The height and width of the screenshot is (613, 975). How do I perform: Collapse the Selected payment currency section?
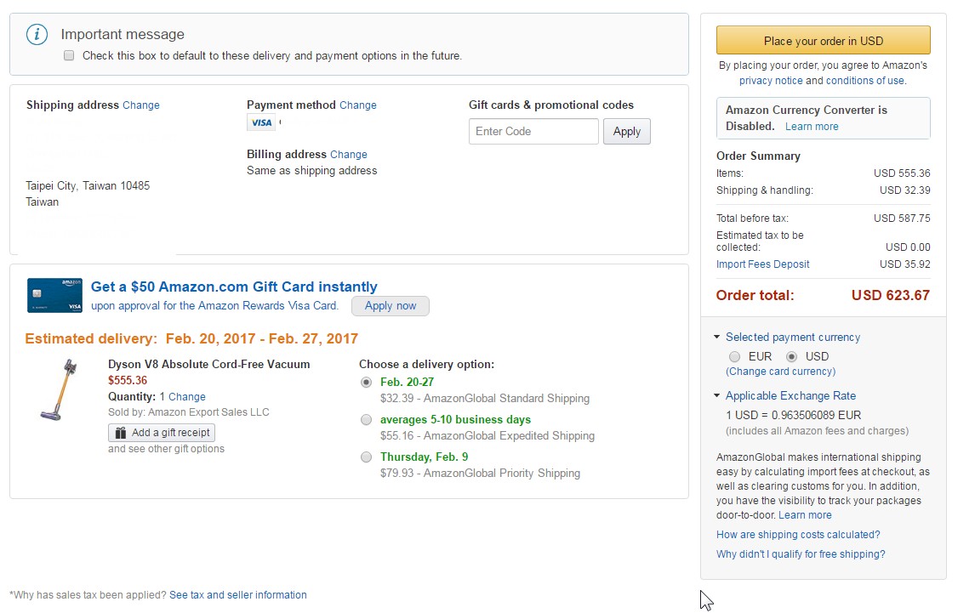click(717, 338)
